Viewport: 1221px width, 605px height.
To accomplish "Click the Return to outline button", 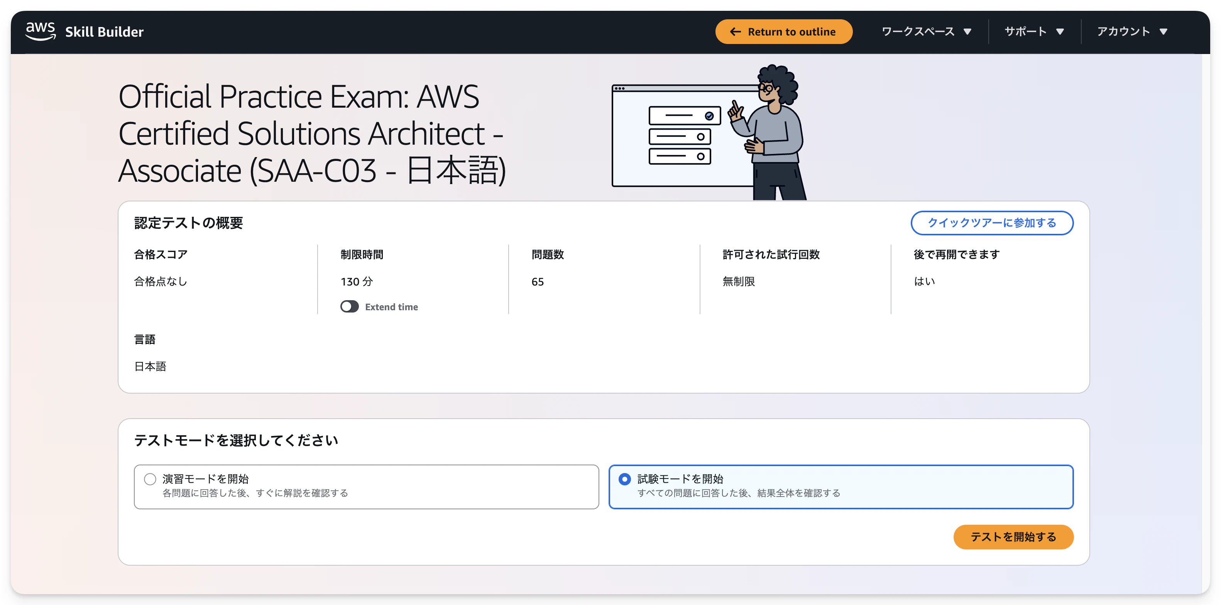I will 783,32.
